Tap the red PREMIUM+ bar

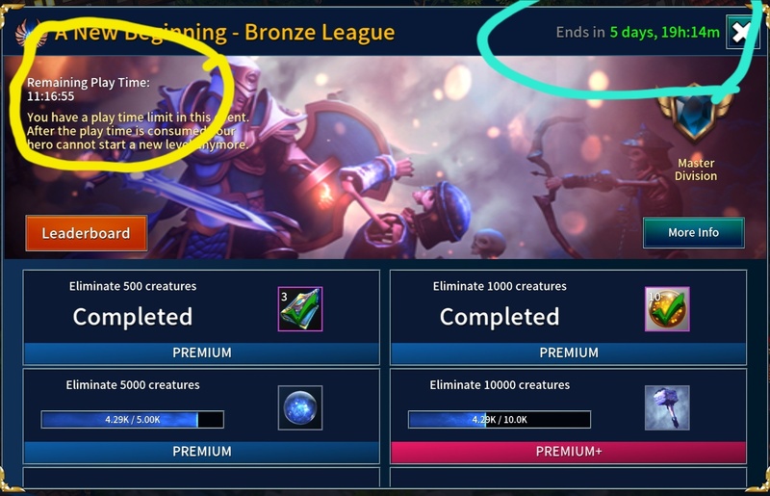pyautogui.click(x=569, y=452)
